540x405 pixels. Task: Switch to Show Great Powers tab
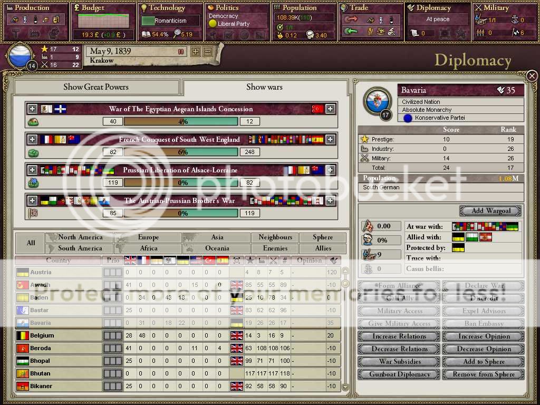point(96,87)
